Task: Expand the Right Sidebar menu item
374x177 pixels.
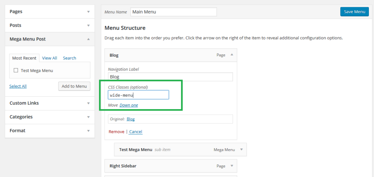Action: click(x=231, y=166)
